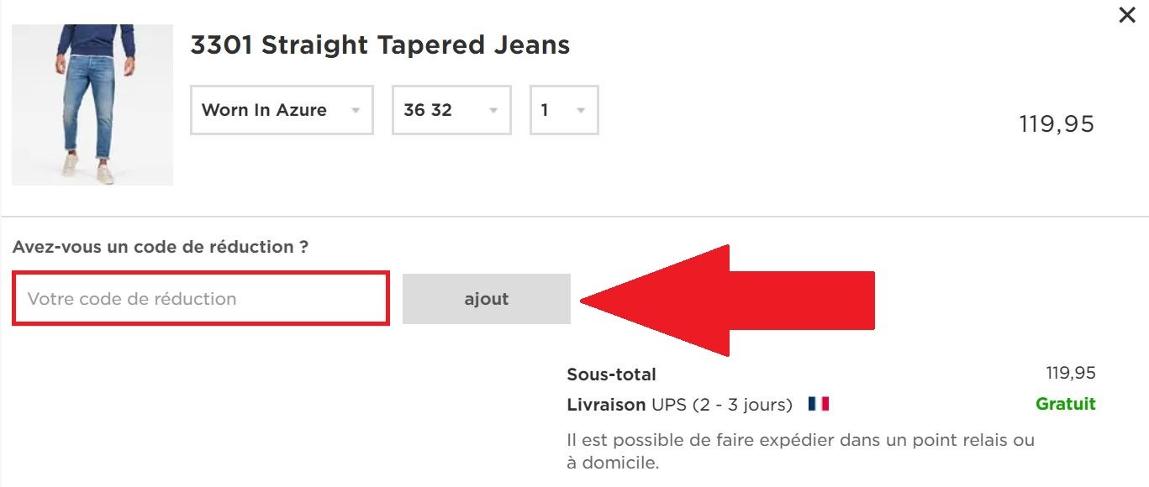Image resolution: width=1149 pixels, height=487 pixels.
Task: Open the Worn In Azure color dropdown
Action: (x=281, y=110)
